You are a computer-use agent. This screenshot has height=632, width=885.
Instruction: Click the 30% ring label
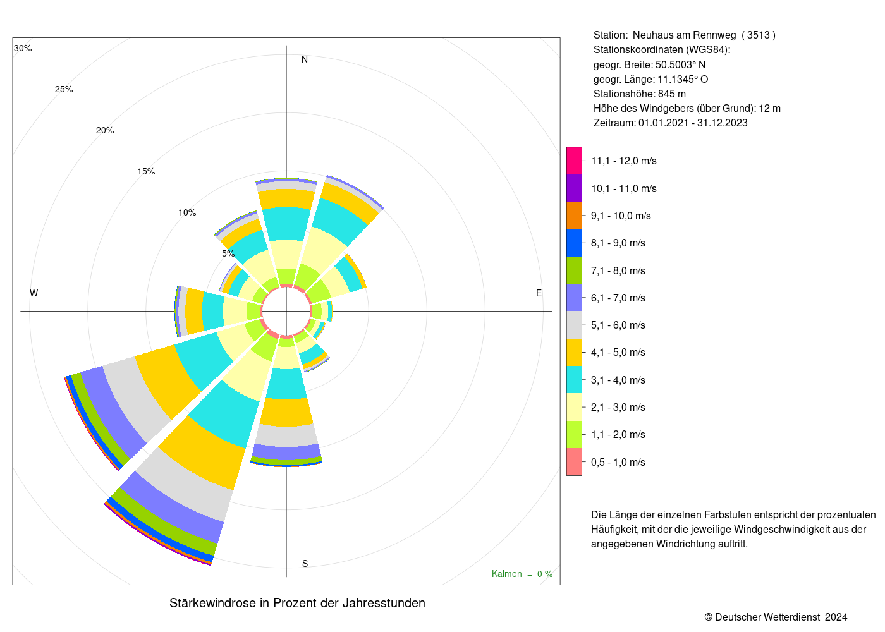point(23,49)
